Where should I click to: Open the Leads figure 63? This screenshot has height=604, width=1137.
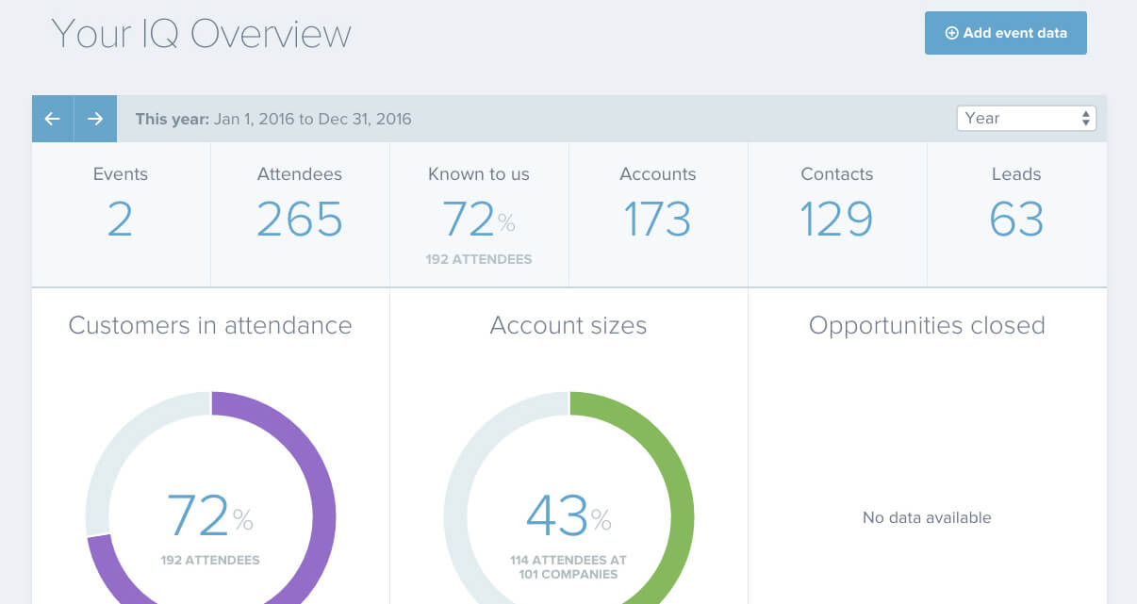[1015, 220]
